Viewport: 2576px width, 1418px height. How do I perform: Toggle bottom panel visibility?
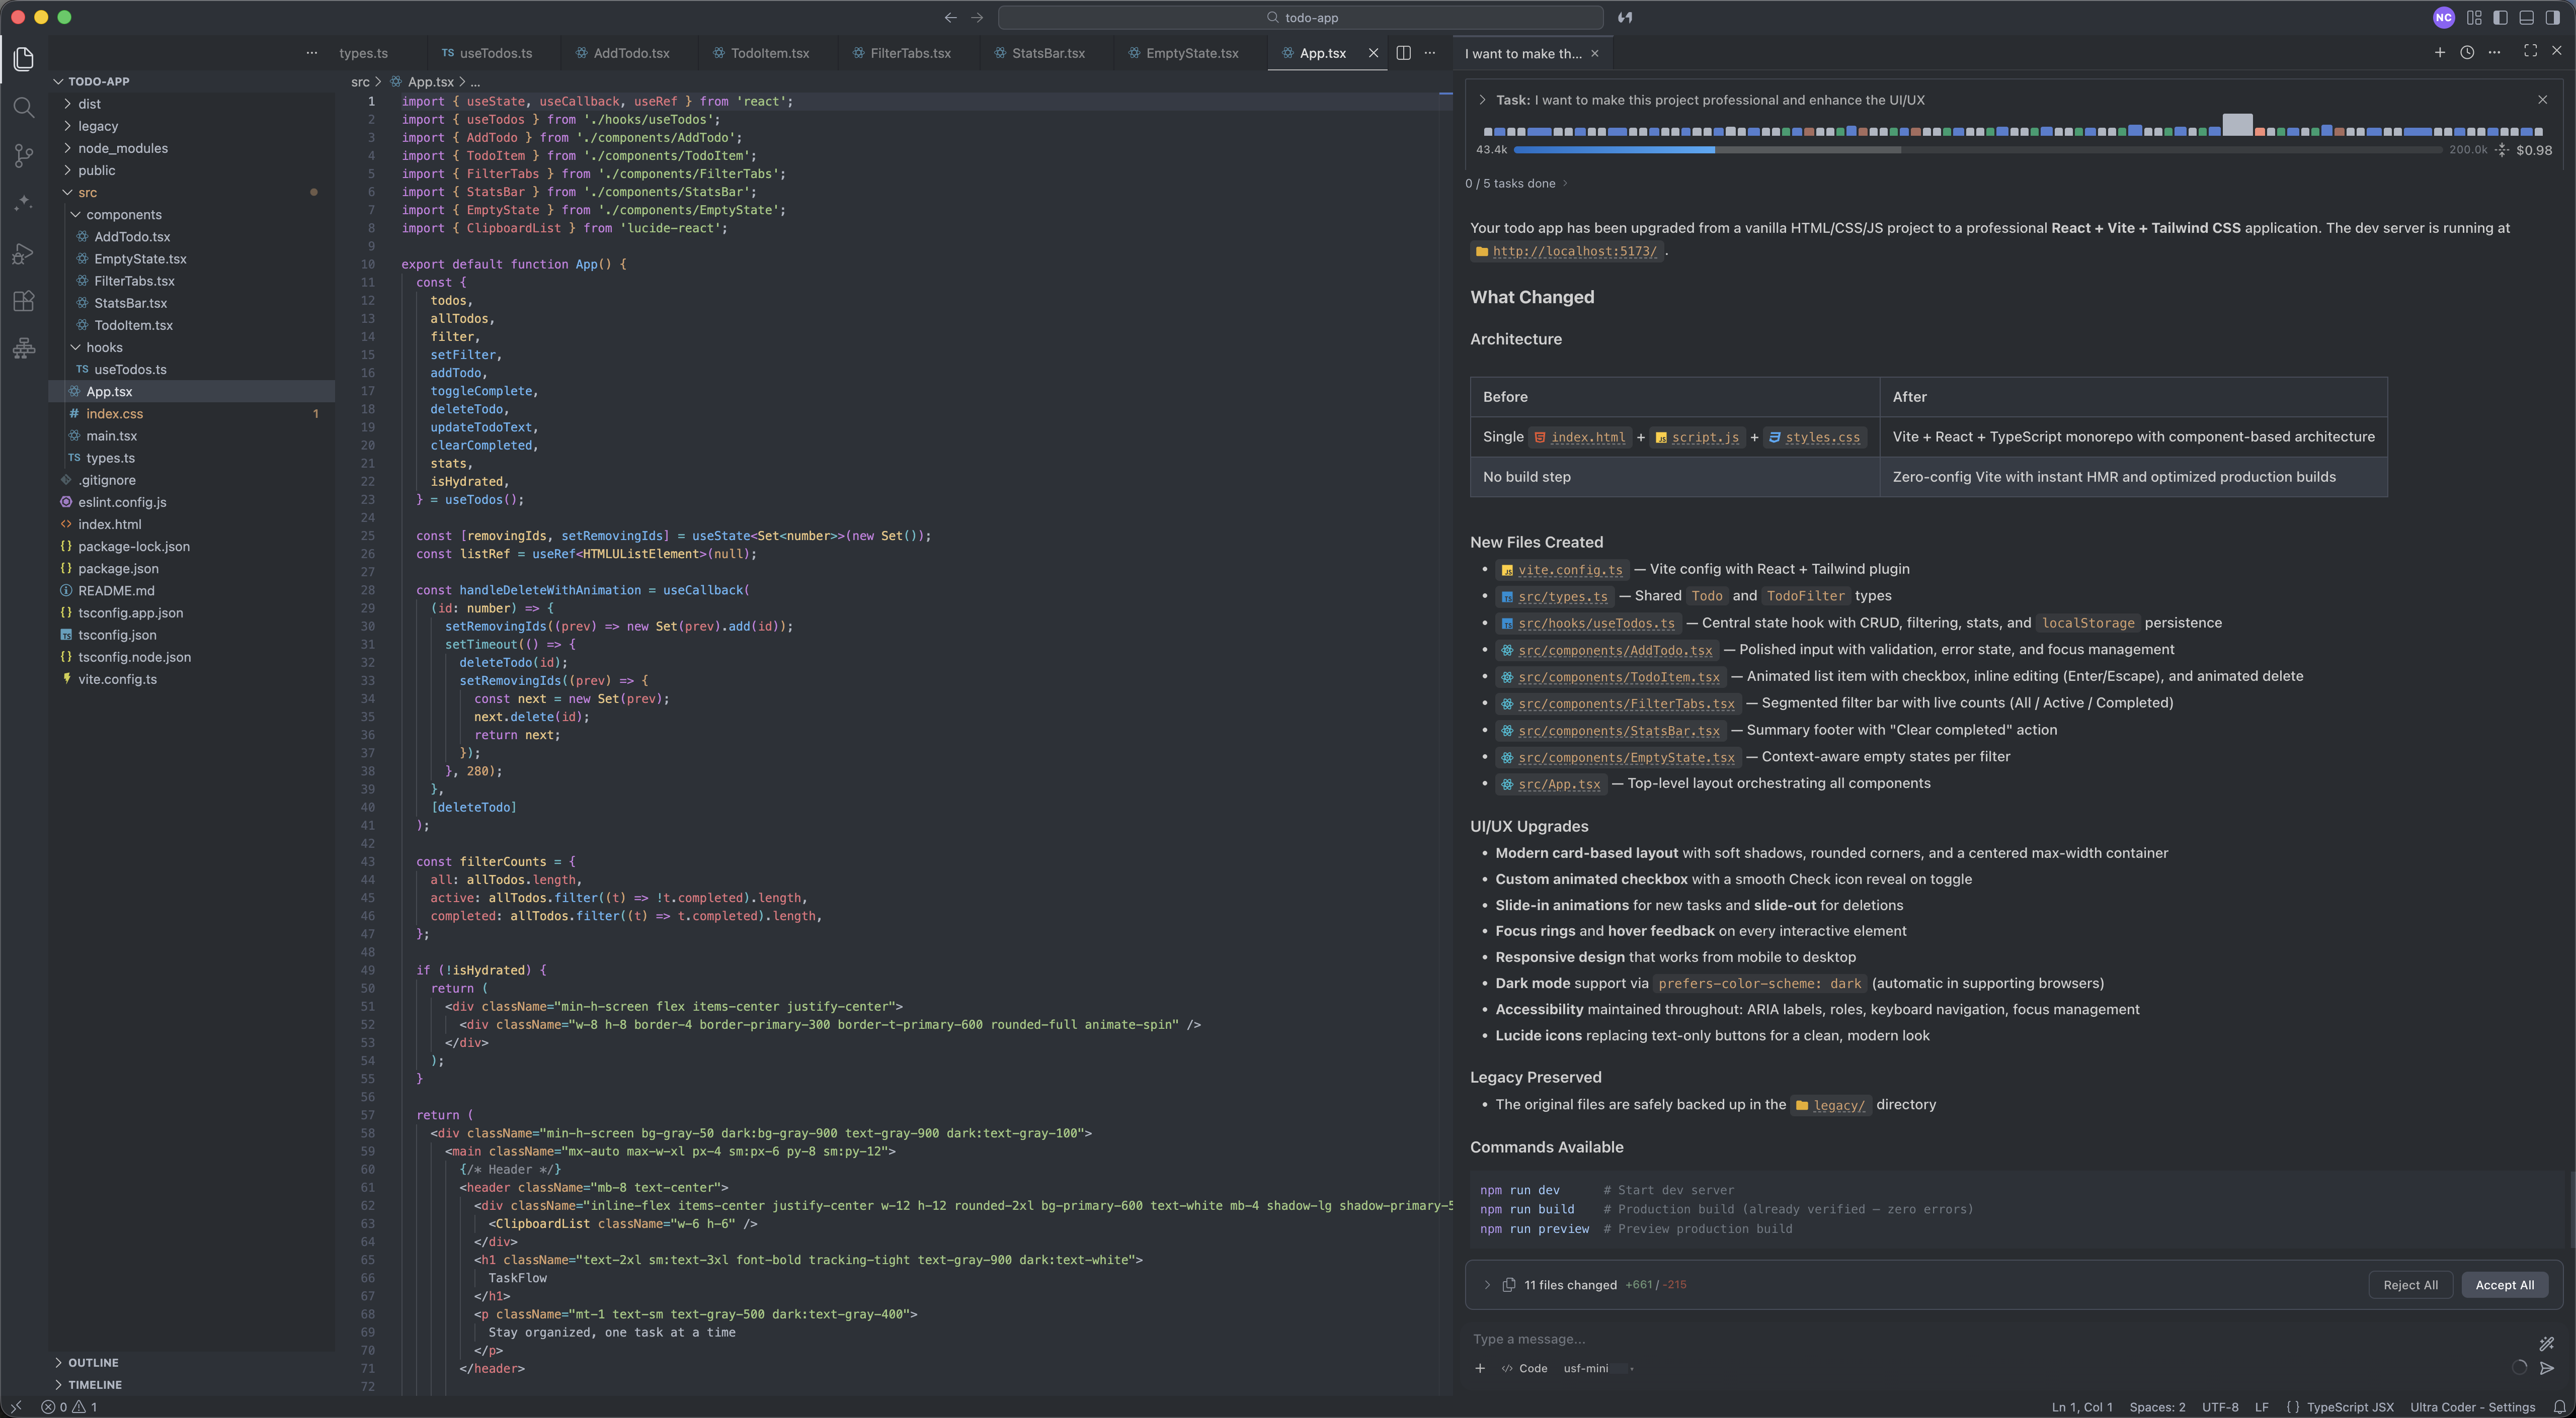pos(2526,17)
